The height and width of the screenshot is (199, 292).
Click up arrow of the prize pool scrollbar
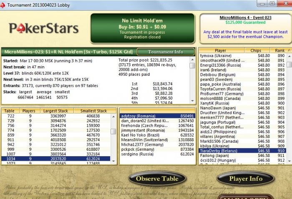[192, 60]
